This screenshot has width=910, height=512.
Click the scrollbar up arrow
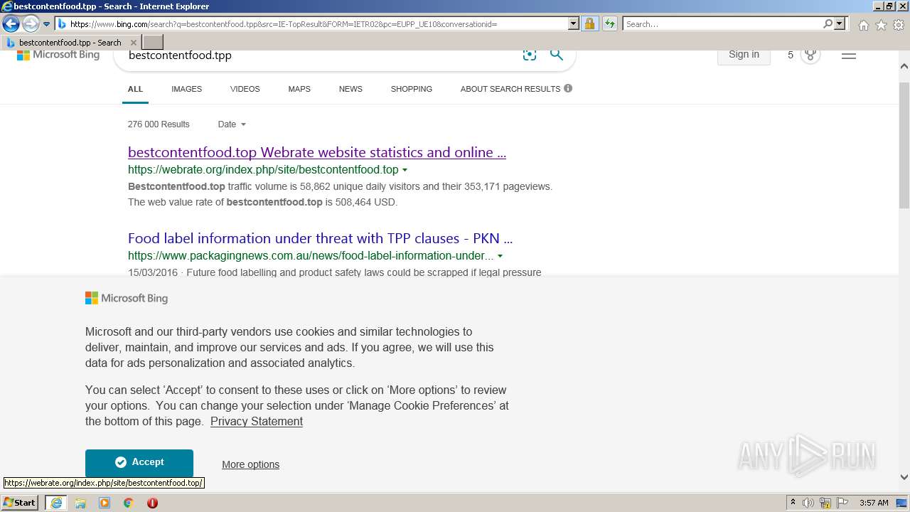(x=904, y=66)
